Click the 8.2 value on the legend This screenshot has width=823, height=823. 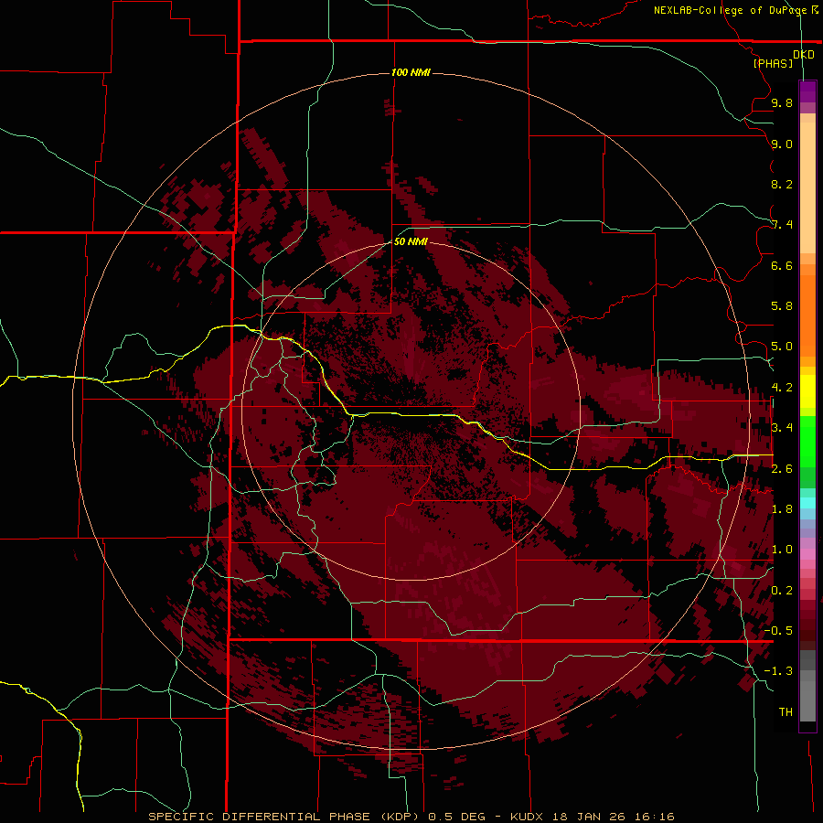click(x=782, y=184)
